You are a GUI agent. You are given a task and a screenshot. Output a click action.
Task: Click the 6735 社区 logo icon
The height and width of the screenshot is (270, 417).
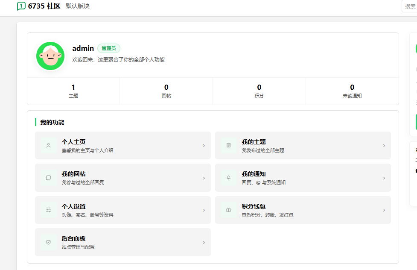[21, 6]
